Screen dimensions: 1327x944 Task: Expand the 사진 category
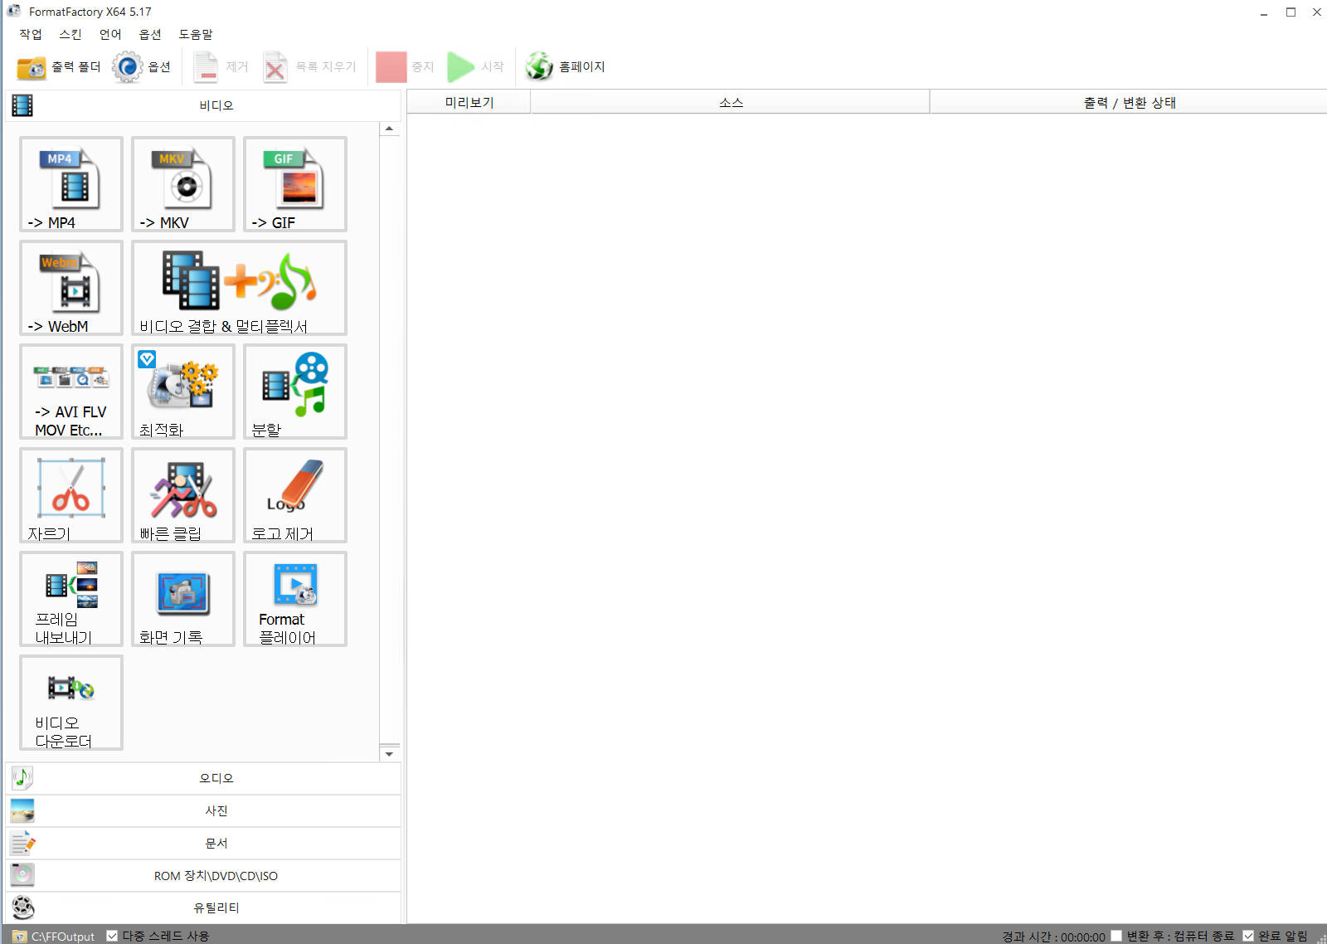(x=203, y=810)
